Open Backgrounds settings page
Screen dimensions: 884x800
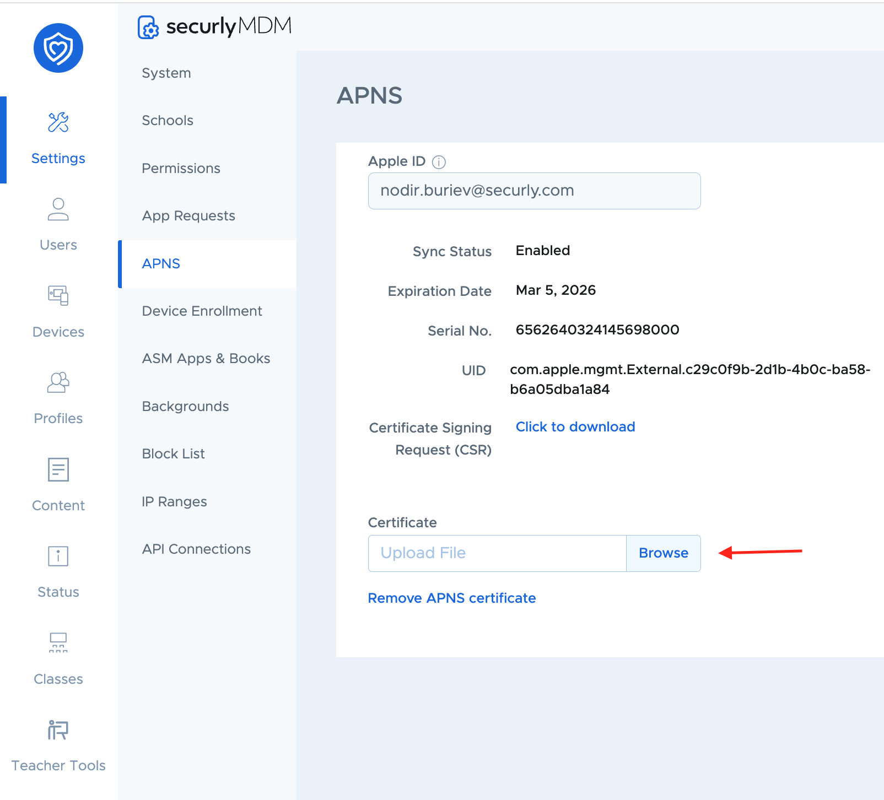click(186, 407)
